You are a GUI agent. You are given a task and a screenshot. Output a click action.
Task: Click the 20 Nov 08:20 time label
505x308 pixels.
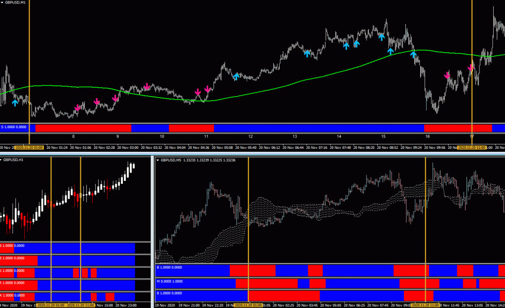364,148
